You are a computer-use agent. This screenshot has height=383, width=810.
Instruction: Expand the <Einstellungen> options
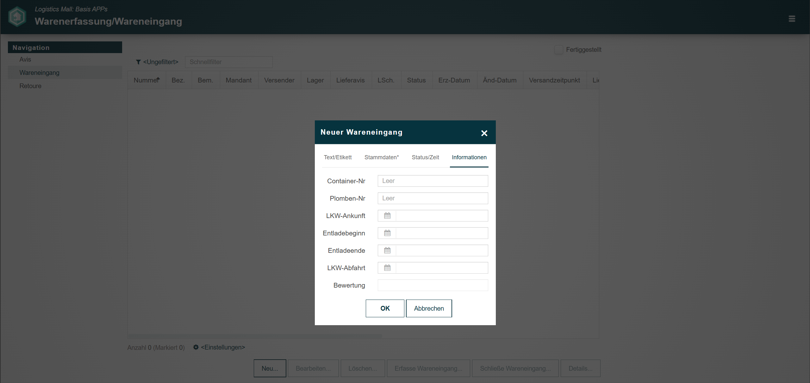[222, 347]
